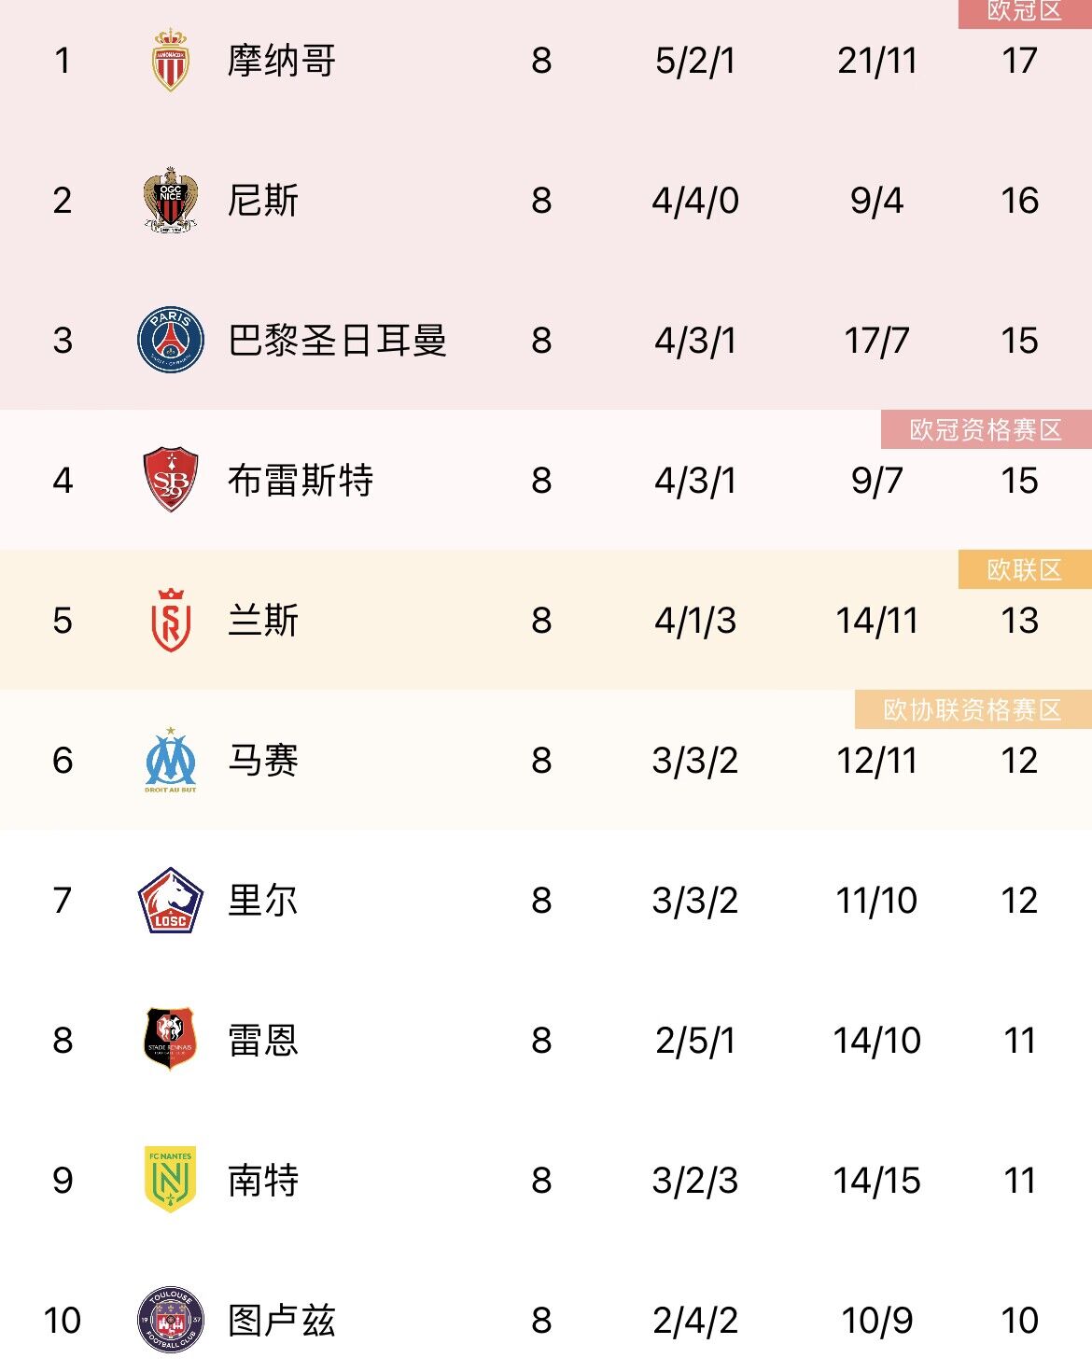
Task: Click 兰斯 goals figure 14/11
Action: click(876, 621)
